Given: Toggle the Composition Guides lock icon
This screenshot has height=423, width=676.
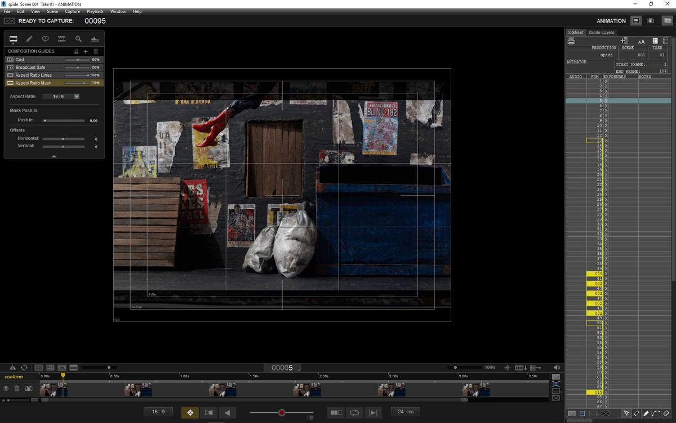Looking at the screenshot, I should tap(77, 51).
